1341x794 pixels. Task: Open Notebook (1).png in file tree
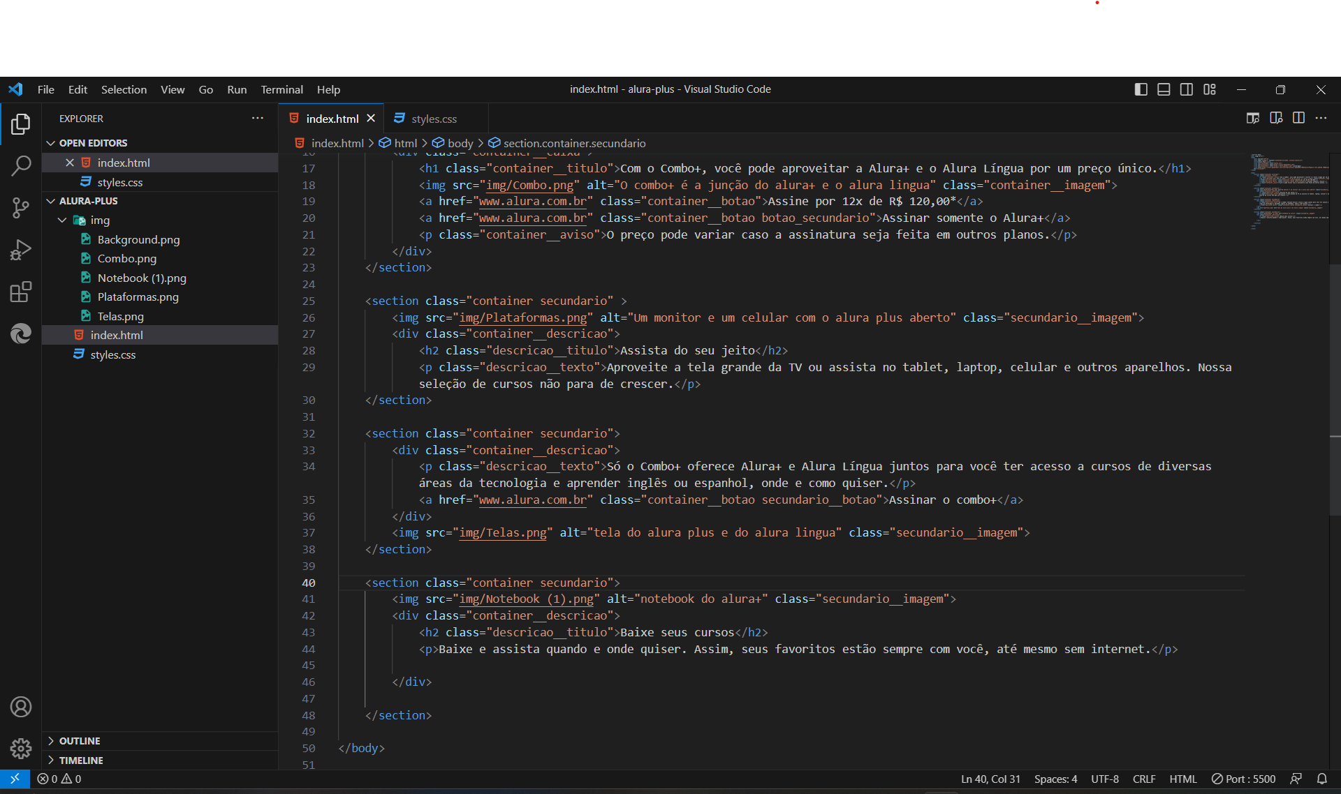click(142, 278)
